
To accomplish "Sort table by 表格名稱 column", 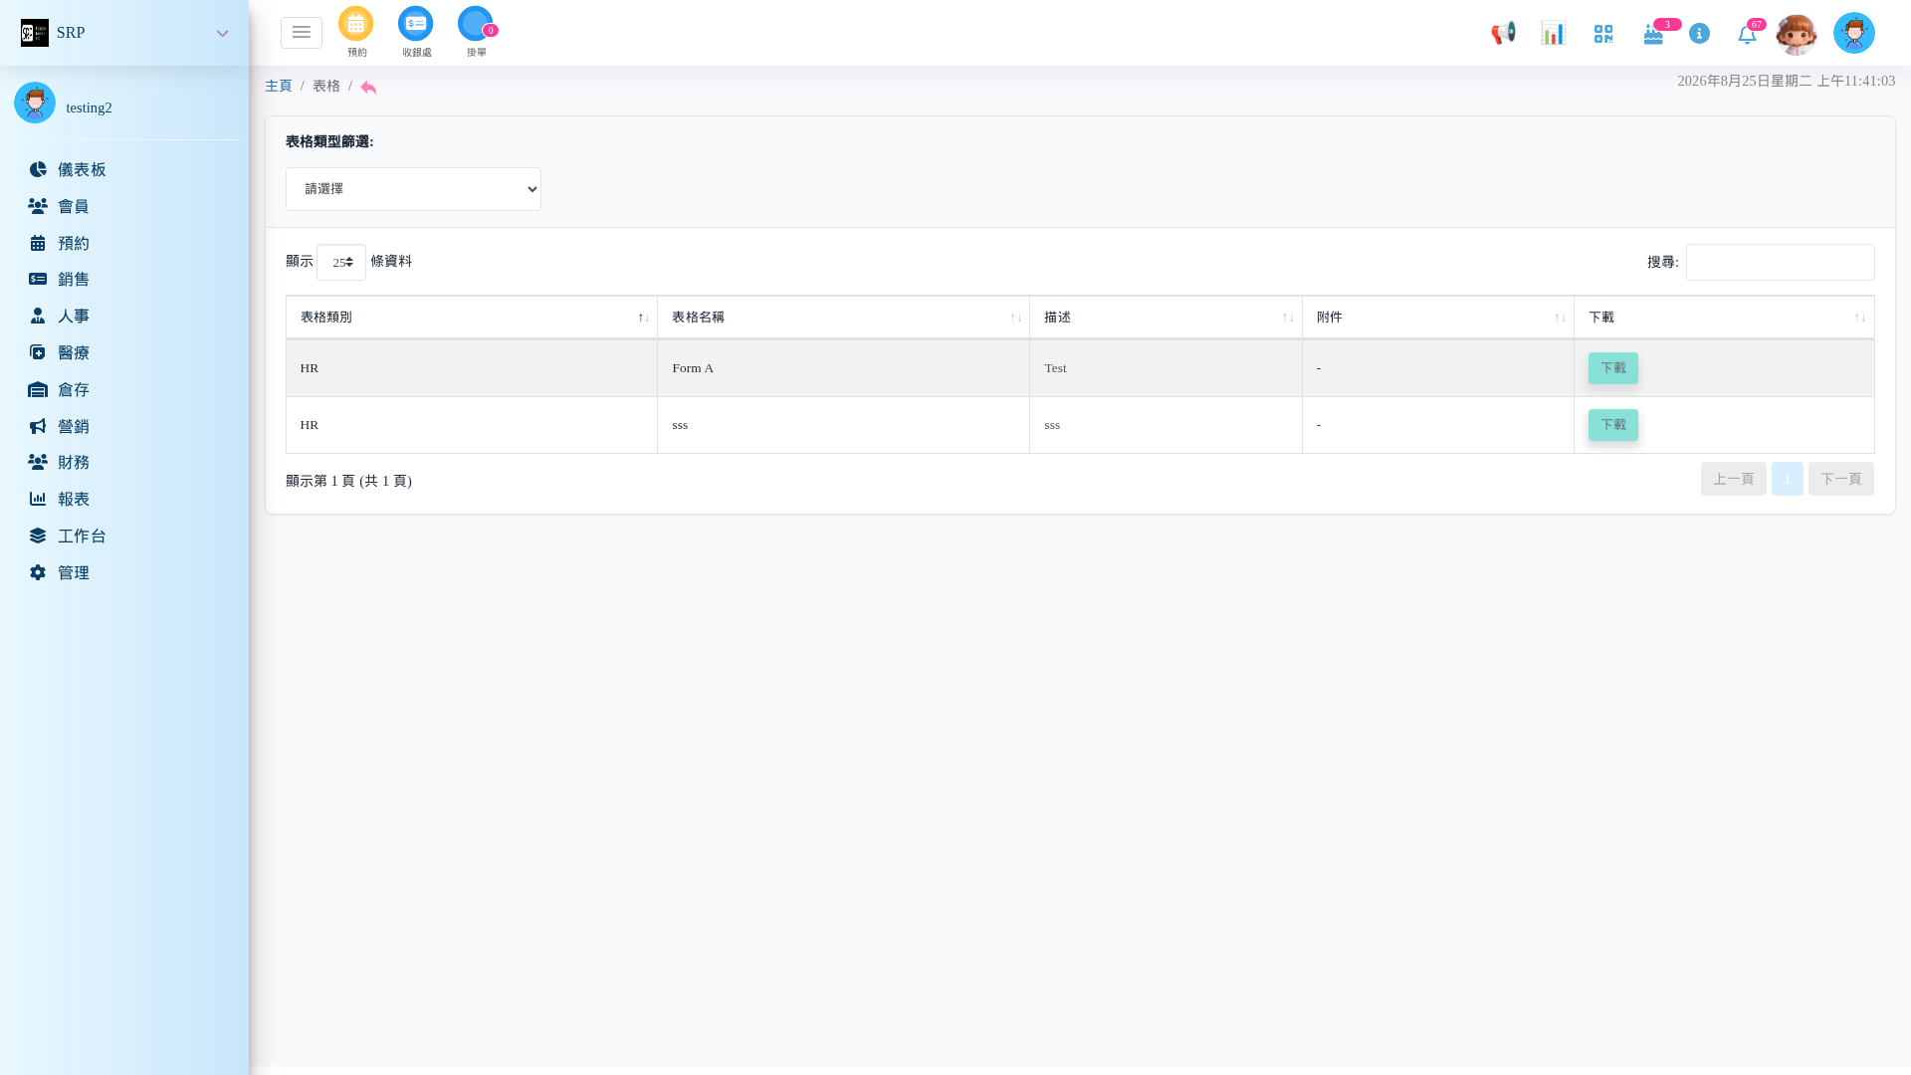I will (x=843, y=318).
